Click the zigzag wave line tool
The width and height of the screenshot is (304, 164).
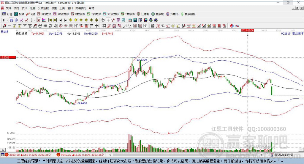coord(130,26)
